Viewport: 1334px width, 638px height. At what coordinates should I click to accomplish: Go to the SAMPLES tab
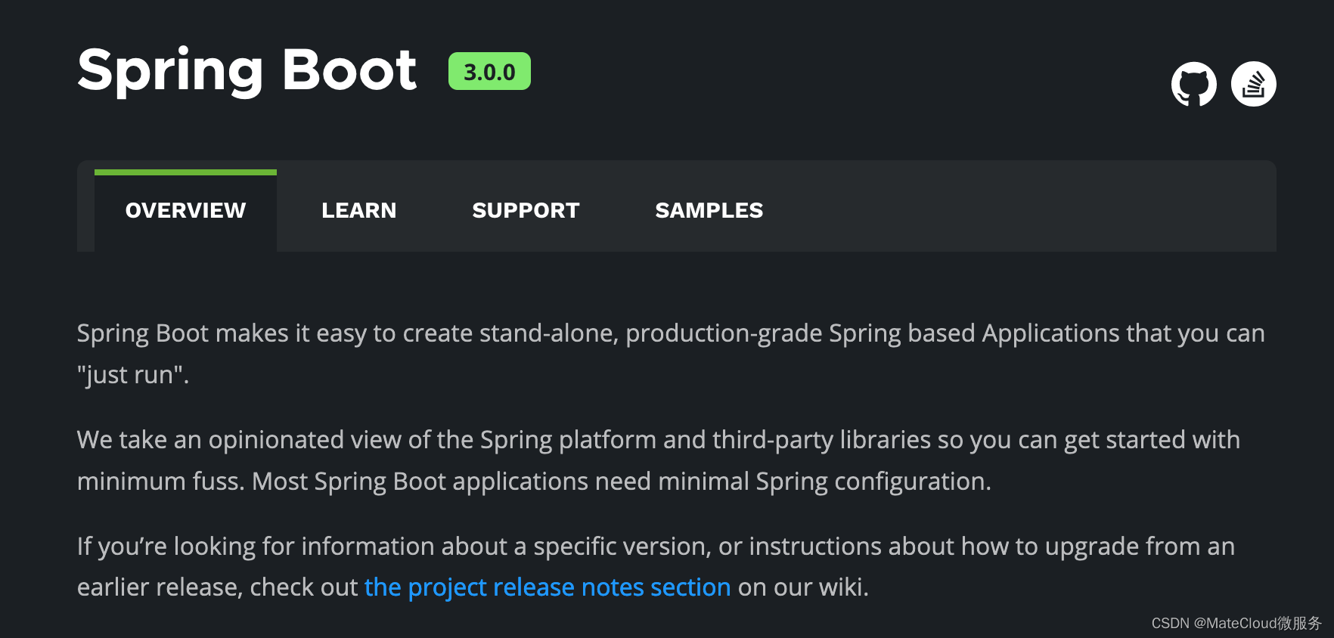tap(709, 210)
